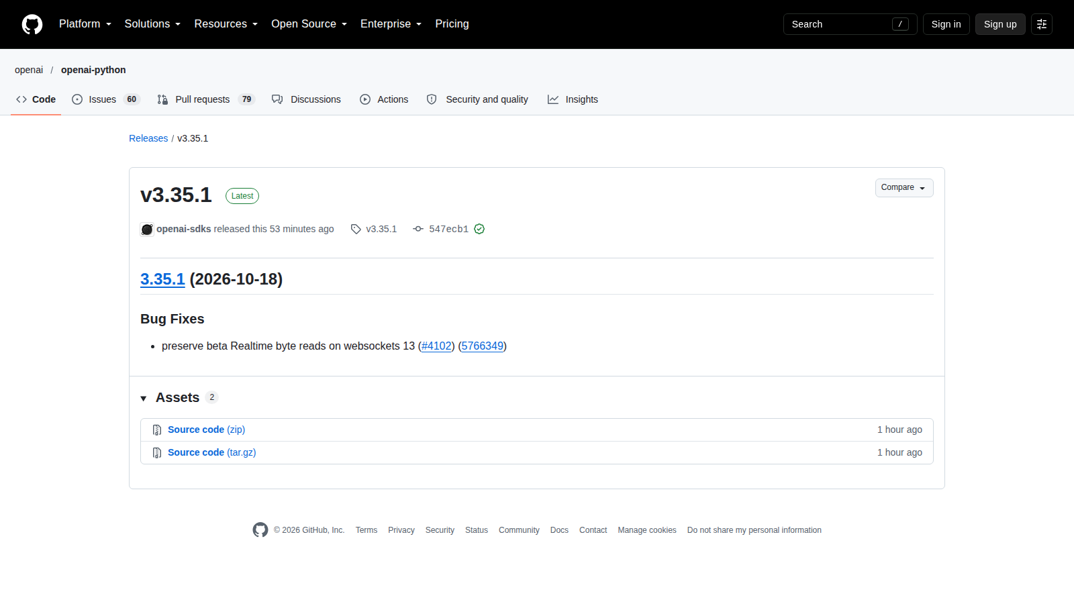Screen dimensions: 1074x604
Task: Open the footer Status link
Action: pyautogui.click(x=477, y=530)
